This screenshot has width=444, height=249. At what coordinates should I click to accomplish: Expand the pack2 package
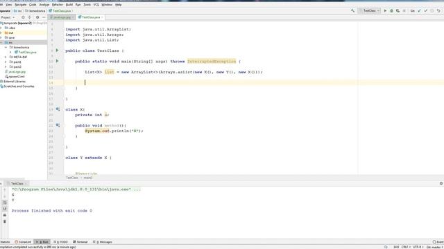click(6, 67)
